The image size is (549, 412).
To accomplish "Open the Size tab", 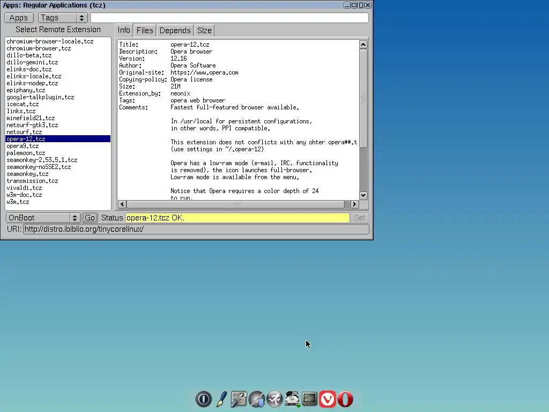I will (204, 31).
